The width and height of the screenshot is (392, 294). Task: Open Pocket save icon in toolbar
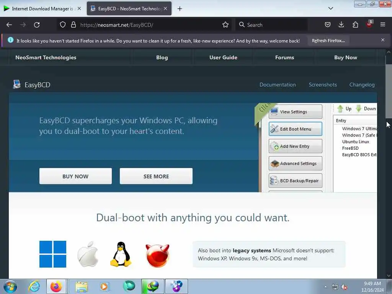[328, 24]
